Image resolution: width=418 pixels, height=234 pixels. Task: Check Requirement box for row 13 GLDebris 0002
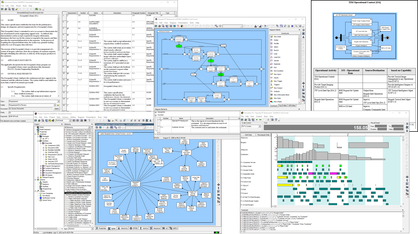click(68, 93)
